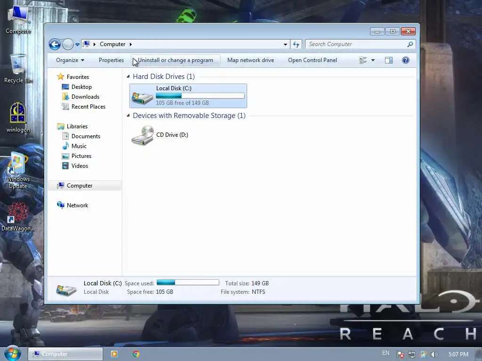Open the Organize menu
The height and width of the screenshot is (361, 482).
pyautogui.click(x=70, y=60)
